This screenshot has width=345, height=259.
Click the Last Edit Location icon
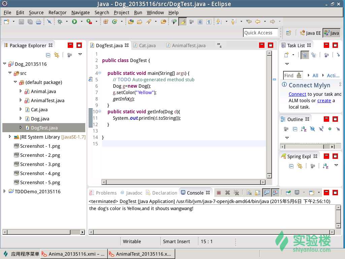click(249, 22)
